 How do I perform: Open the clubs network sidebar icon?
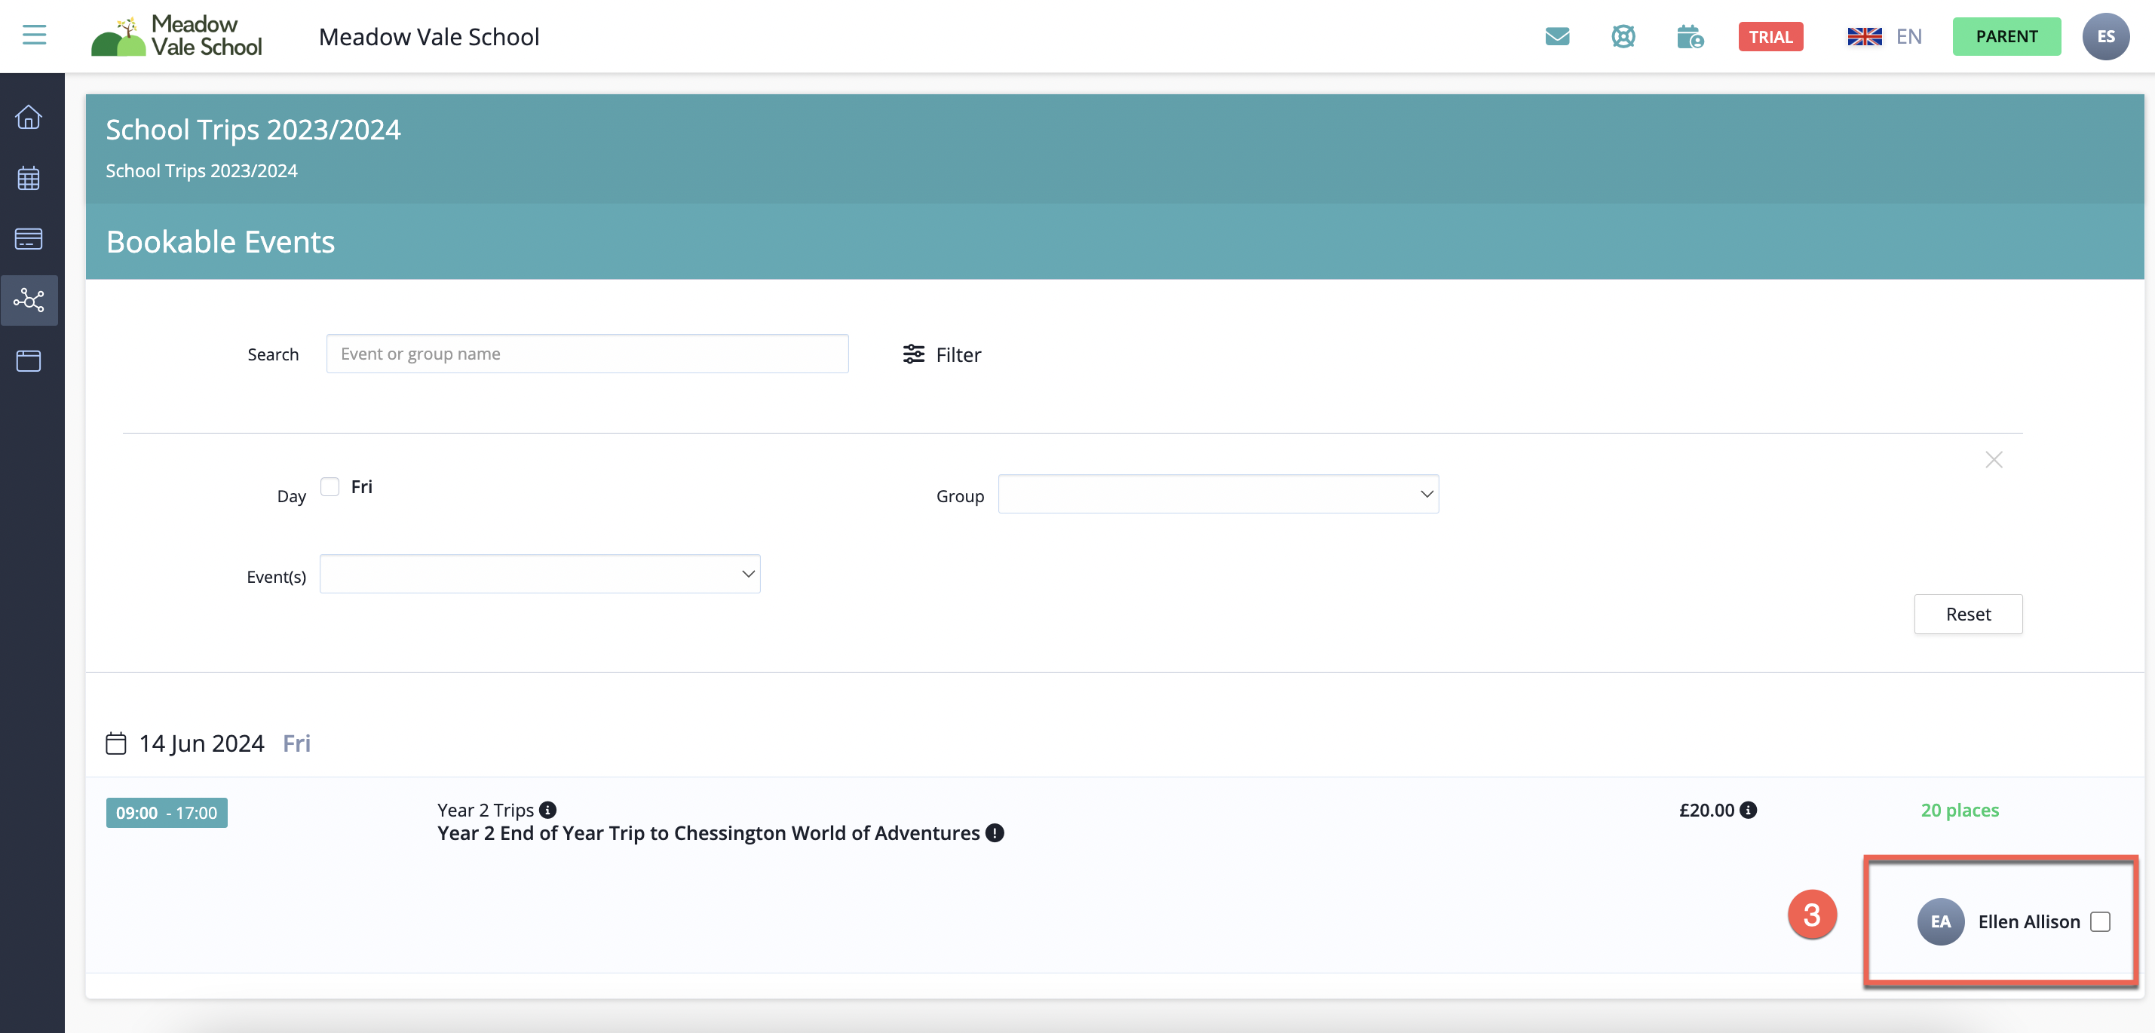click(x=29, y=300)
